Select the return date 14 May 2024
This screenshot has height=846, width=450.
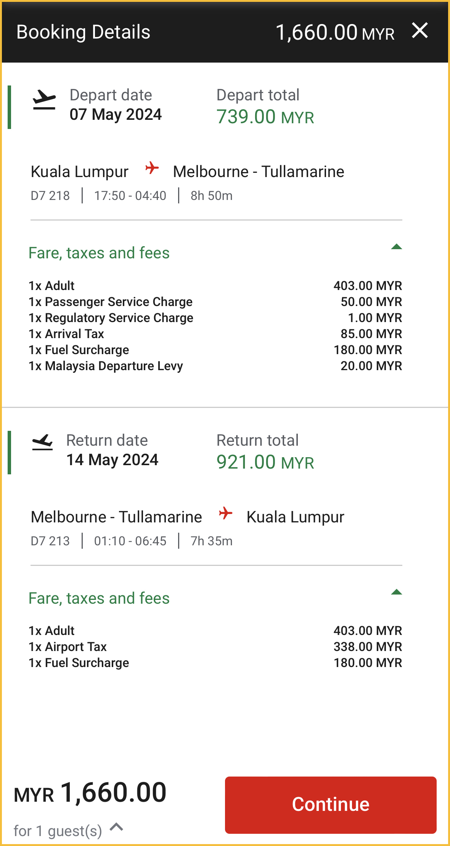pos(112,460)
